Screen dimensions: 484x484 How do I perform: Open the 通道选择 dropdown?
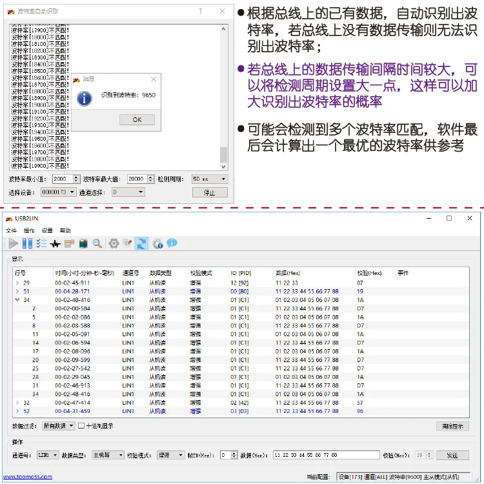pos(128,192)
